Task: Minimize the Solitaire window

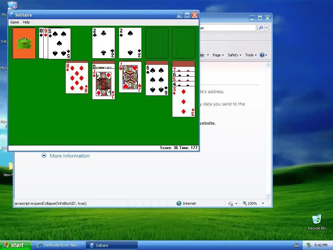Action: point(180,15)
